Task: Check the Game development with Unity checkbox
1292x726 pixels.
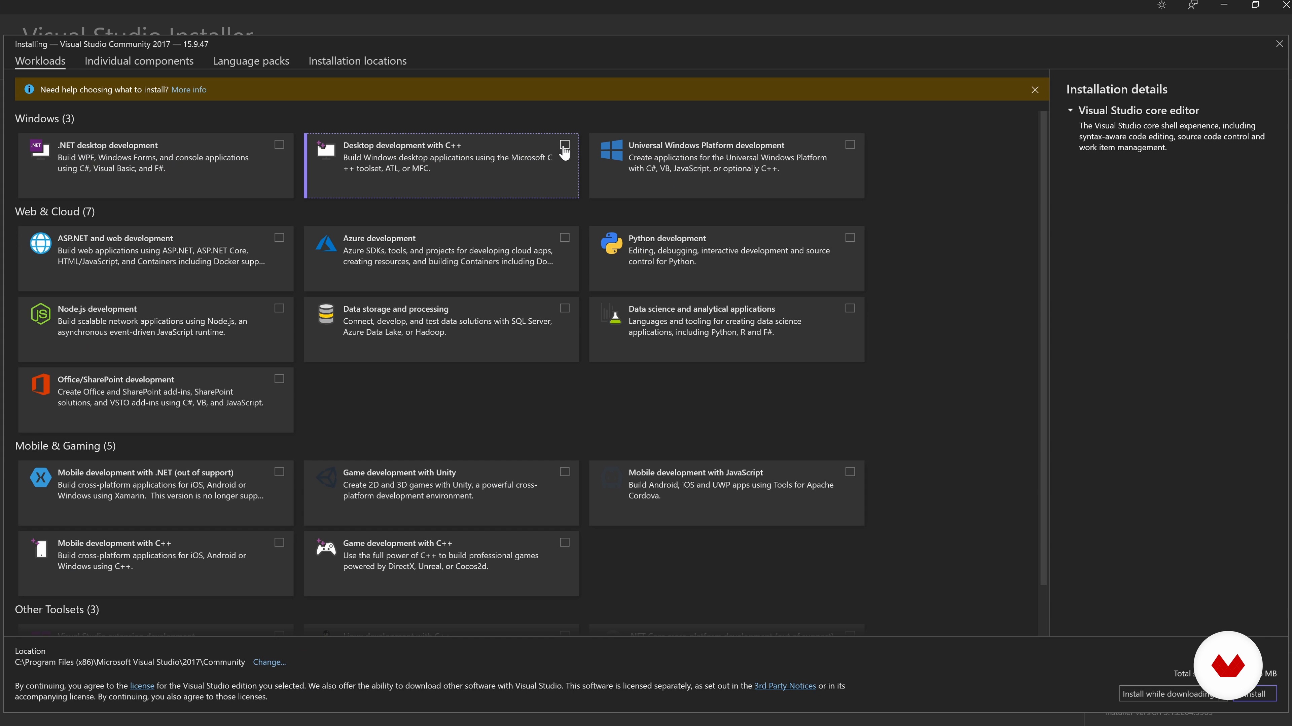Action: coord(565,472)
